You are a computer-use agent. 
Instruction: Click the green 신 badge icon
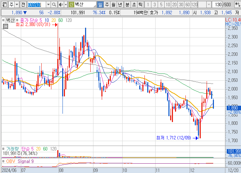point(71,5)
